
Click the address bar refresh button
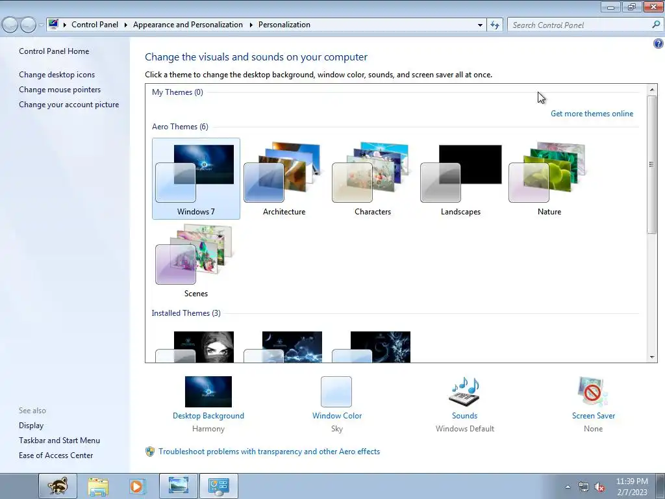pyautogui.click(x=494, y=25)
